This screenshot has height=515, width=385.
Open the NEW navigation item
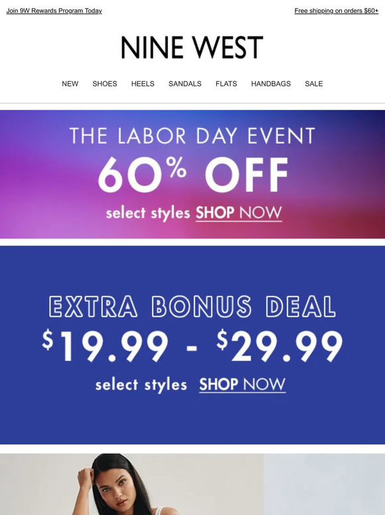click(70, 84)
